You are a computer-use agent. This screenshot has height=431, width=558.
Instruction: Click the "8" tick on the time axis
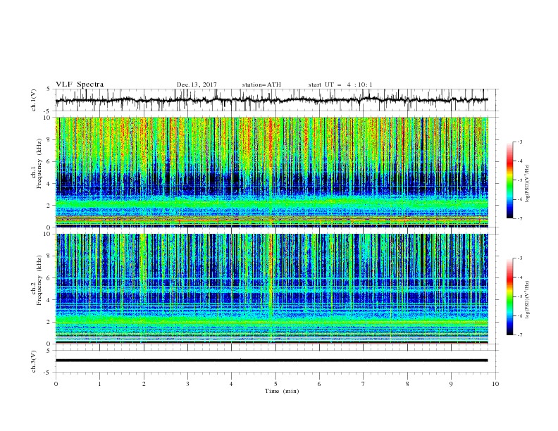407,384
